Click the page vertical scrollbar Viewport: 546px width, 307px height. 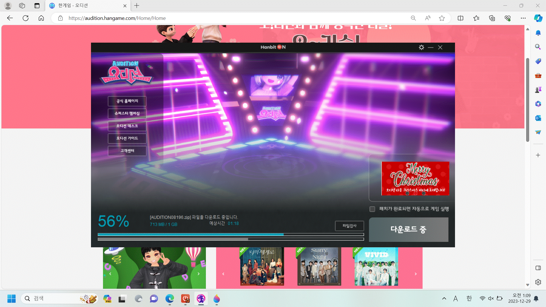point(528,99)
